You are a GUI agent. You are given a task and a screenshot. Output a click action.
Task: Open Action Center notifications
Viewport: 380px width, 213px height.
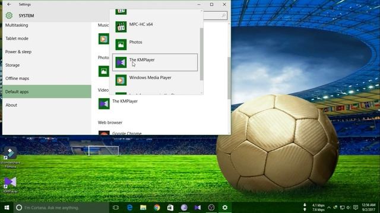tap(356, 208)
